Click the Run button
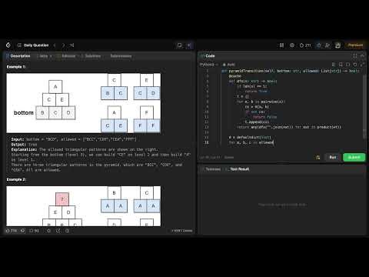This screenshot has height=277, width=369. click(x=333, y=157)
